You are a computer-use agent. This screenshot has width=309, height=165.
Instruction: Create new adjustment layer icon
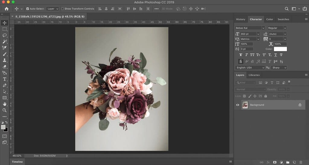pos(281,162)
